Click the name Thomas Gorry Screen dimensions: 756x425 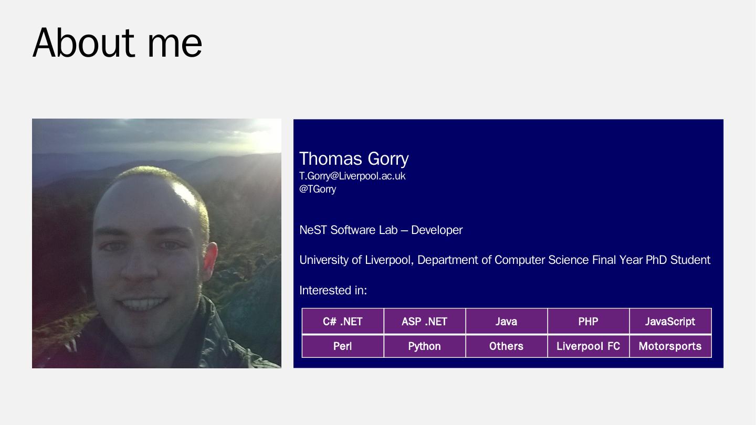(354, 158)
